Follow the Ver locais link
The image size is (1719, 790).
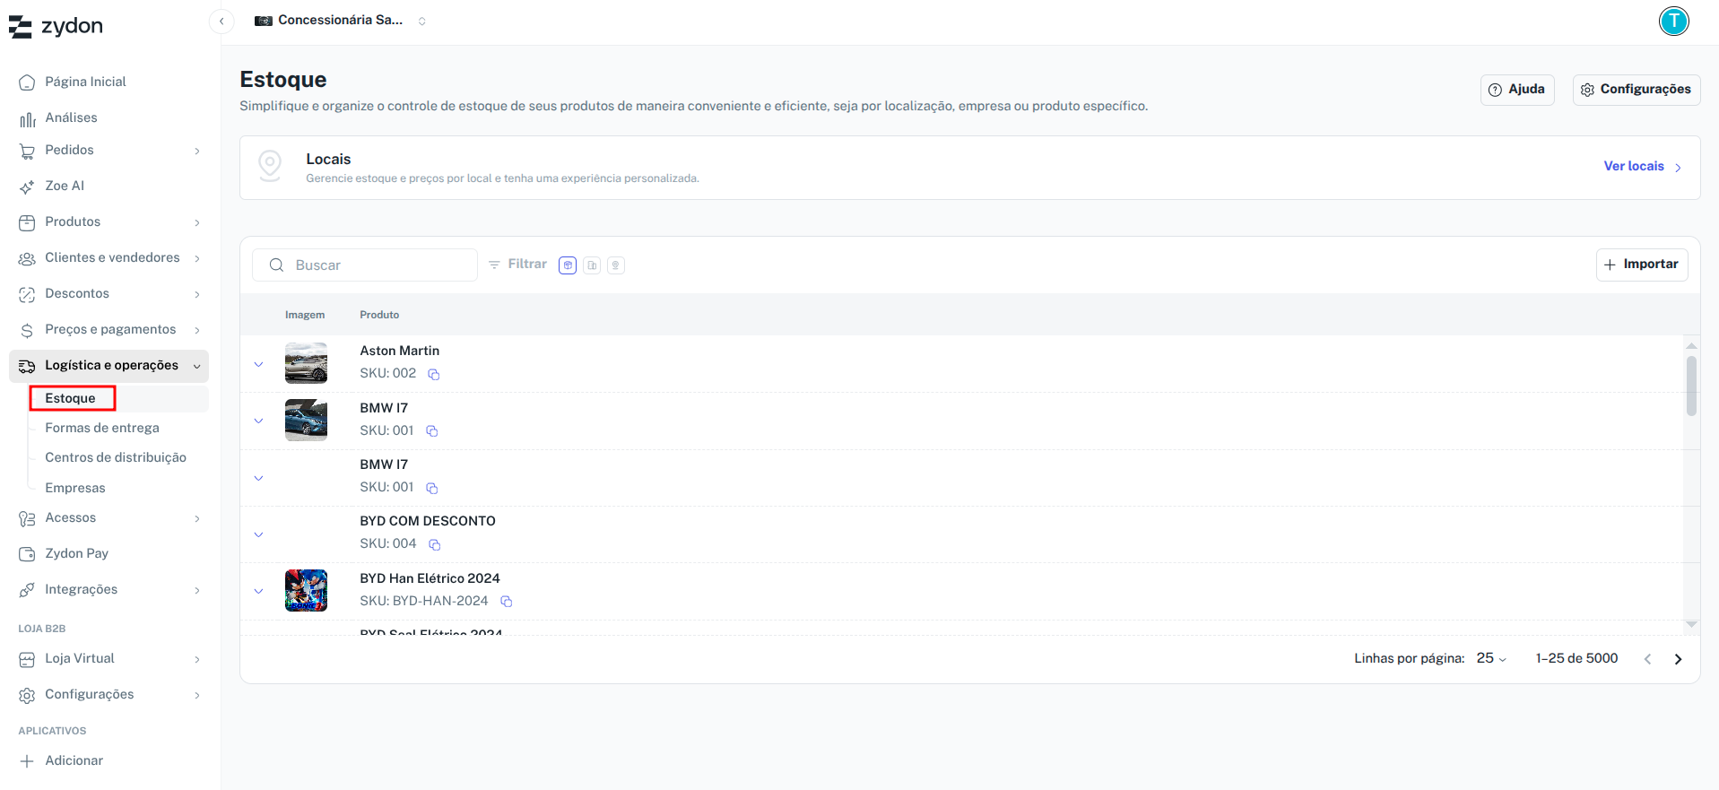pyautogui.click(x=1643, y=167)
